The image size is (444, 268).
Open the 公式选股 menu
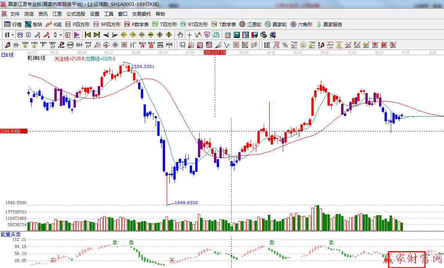[76, 14]
